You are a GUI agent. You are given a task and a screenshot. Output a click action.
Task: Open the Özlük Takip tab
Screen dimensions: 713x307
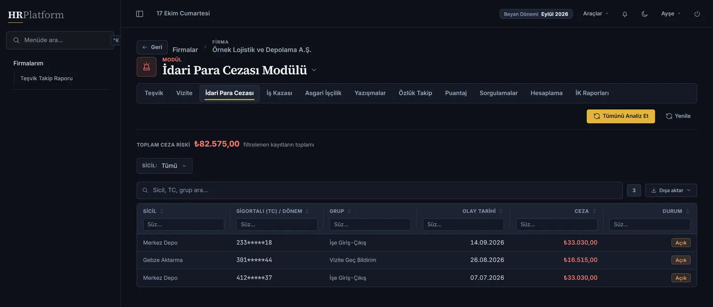[x=415, y=93]
